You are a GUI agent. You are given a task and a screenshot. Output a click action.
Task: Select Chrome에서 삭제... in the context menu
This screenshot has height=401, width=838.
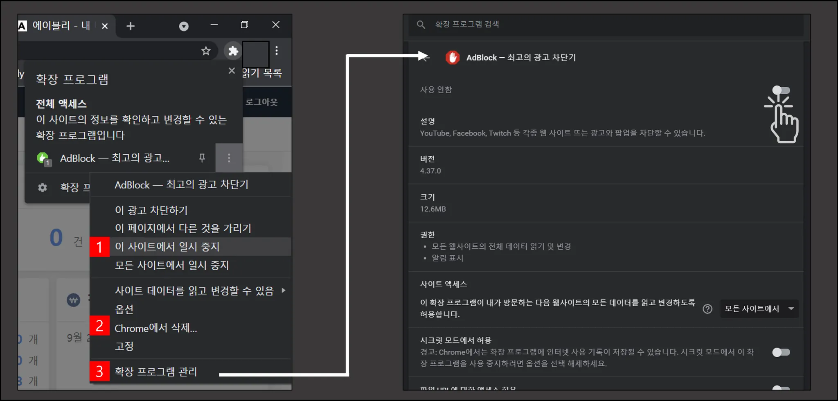click(x=191, y=328)
